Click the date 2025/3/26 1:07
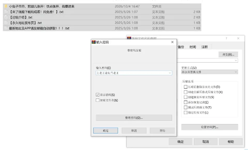248x150 pixels. click(x=126, y=12)
